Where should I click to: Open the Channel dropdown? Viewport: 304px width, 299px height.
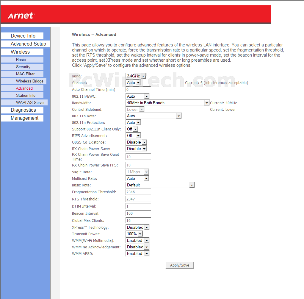click(133, 82)
